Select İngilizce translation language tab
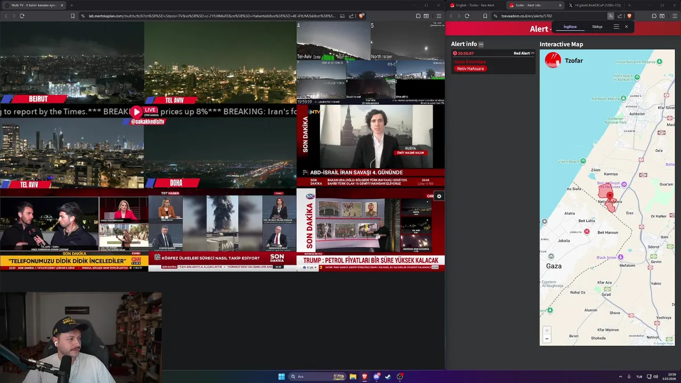The image size is (681, 383). coord(570,27)
